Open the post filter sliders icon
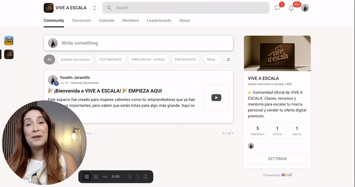355x187 pixels. pos(228,60)
